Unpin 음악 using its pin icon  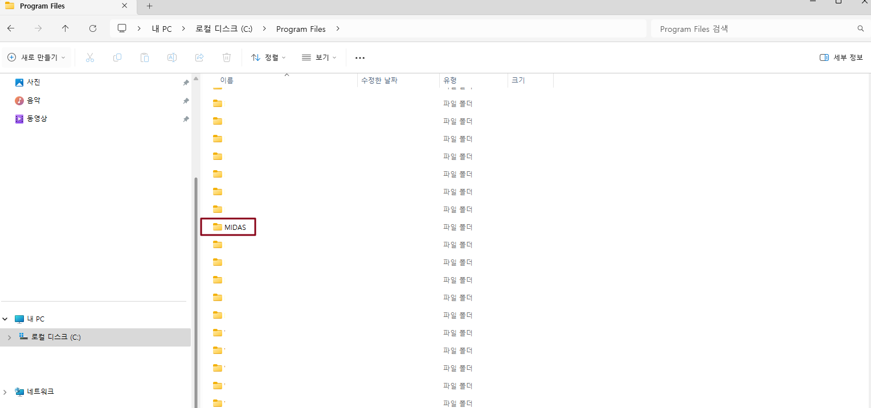pos(186,101)
